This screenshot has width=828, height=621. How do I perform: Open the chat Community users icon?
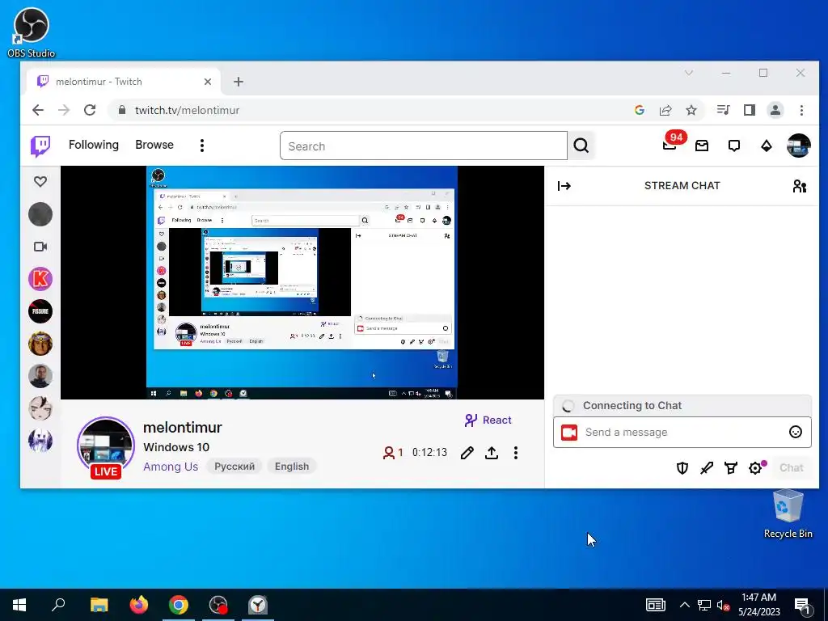point(800,186)
